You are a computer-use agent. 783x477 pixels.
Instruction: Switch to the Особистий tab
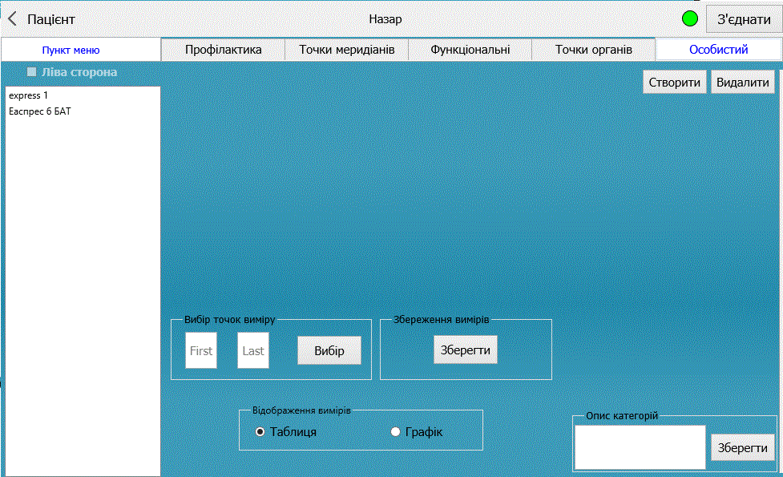[x=718, y=50]
